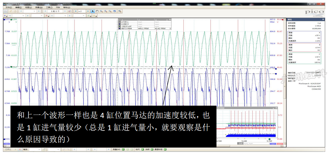Click the x10.0 axis scale button
The height and width of the screenshot is (155, 331).
6,144
